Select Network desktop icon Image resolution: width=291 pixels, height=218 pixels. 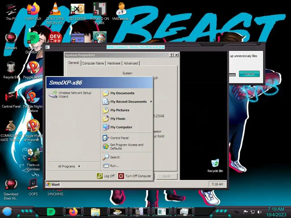click(11, 41)
